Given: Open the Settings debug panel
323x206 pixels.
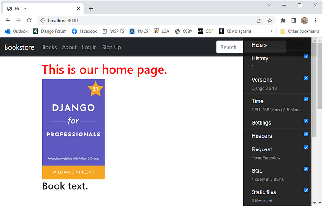Looking at the screenshot, I should pos(261,123).
